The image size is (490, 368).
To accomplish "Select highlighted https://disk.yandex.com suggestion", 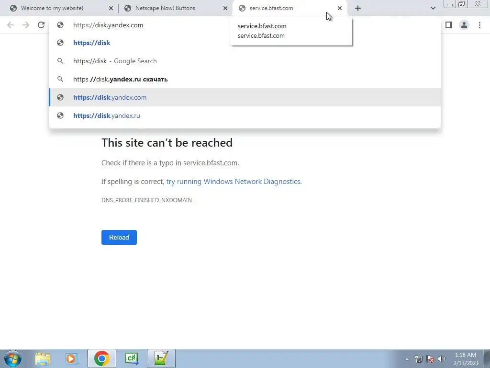I will [245, 97].
